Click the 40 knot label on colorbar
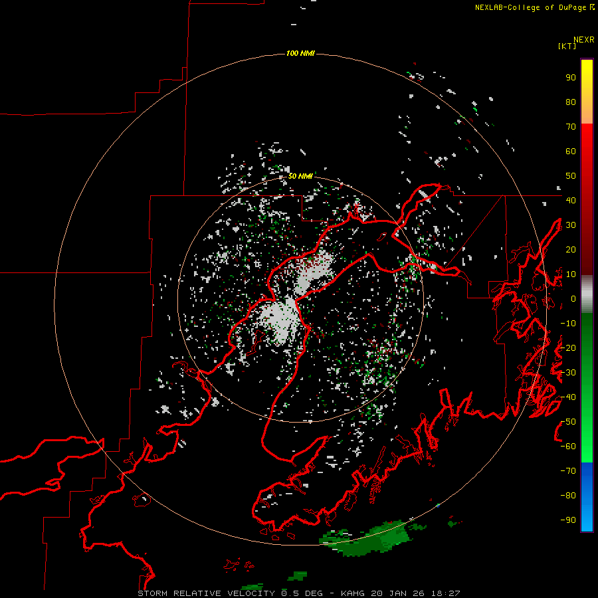 point(571,200)
